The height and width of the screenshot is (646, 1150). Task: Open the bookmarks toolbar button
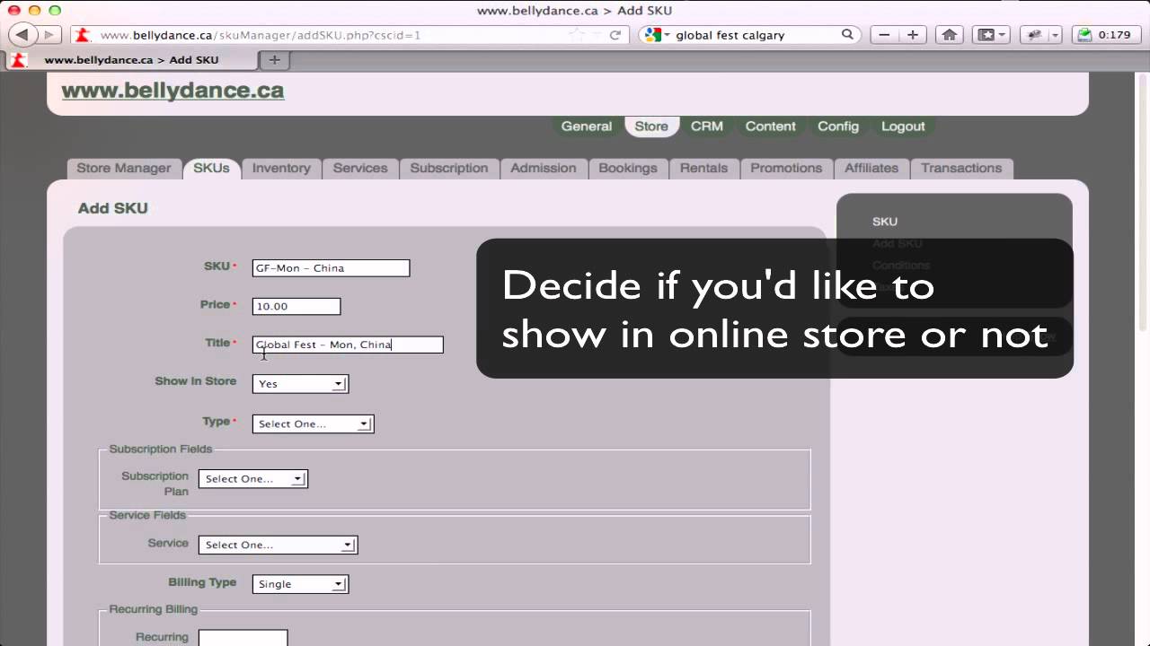(x=992, y=35)
